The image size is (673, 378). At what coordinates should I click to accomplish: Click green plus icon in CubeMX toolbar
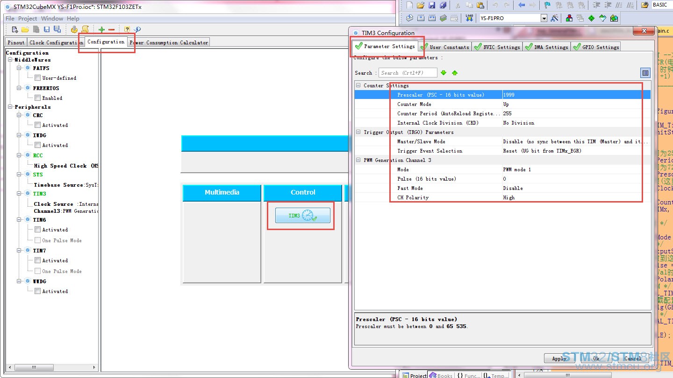click(x=101, y=29)
